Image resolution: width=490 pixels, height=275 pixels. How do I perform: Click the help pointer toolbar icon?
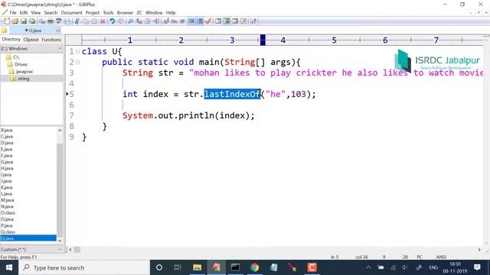coord(253,21)
